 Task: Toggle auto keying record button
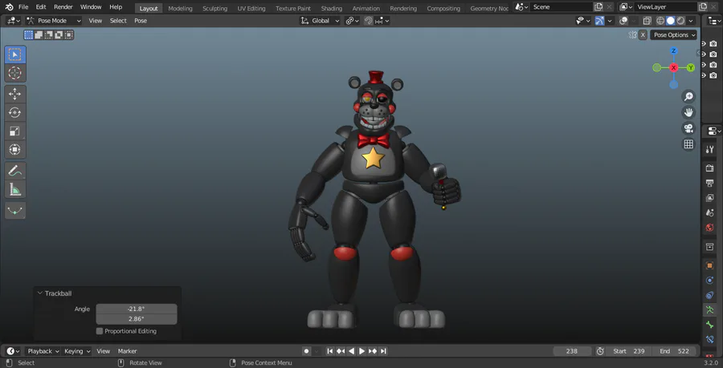306,351
